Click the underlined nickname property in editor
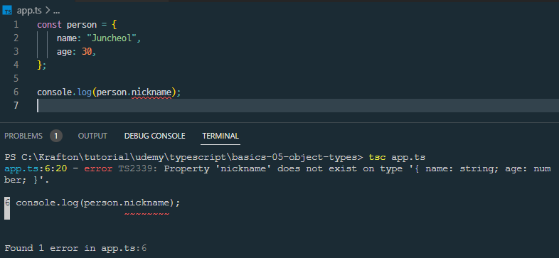This screenshot has height=258, width=559. [x=151, y=92]
